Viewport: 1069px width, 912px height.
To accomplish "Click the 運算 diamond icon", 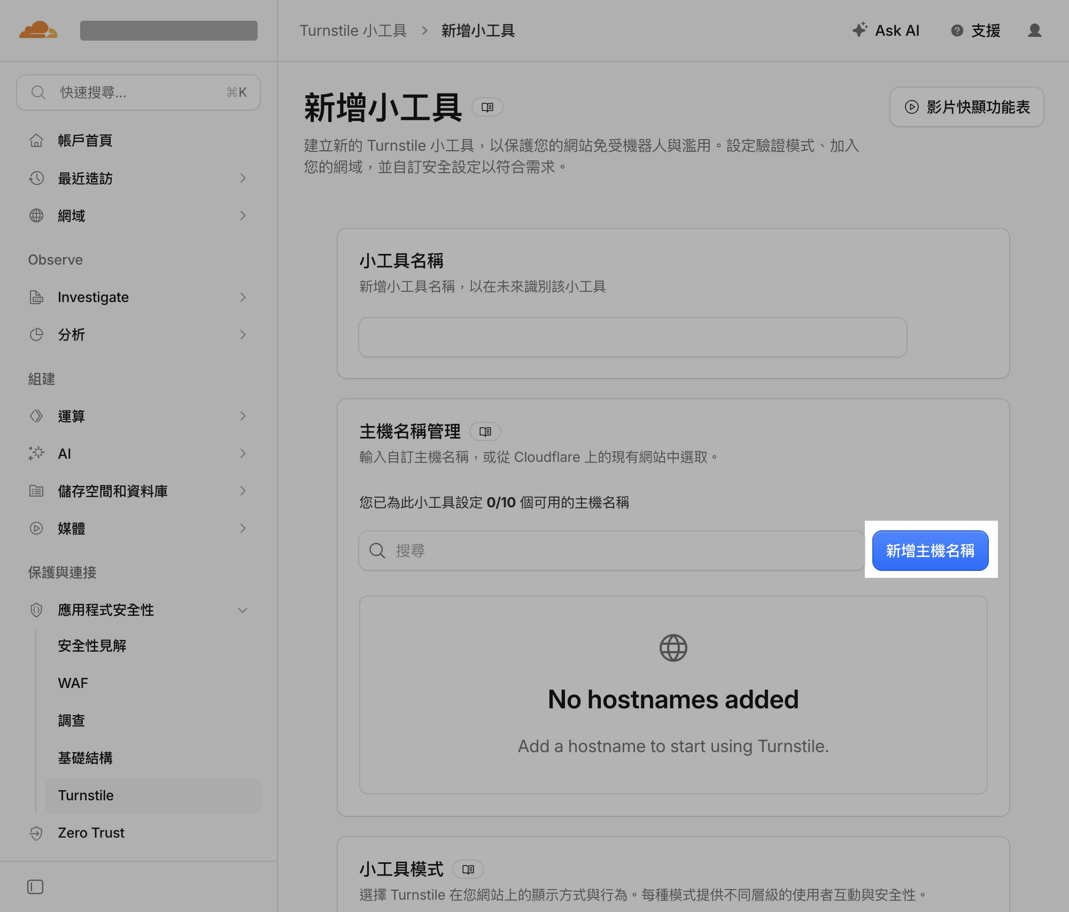I will pyautogui.click(x=36, y=416).
